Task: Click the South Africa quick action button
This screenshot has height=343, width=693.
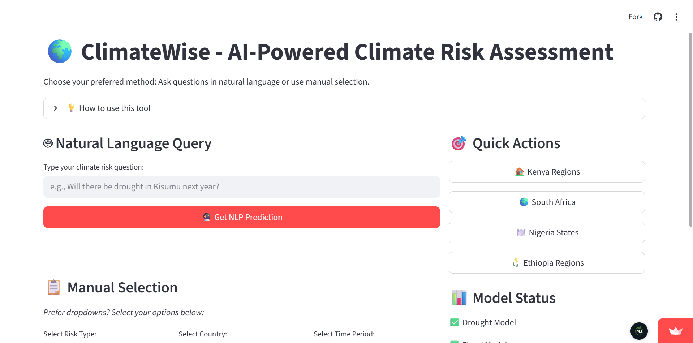Action: click(x=547, y=202)
